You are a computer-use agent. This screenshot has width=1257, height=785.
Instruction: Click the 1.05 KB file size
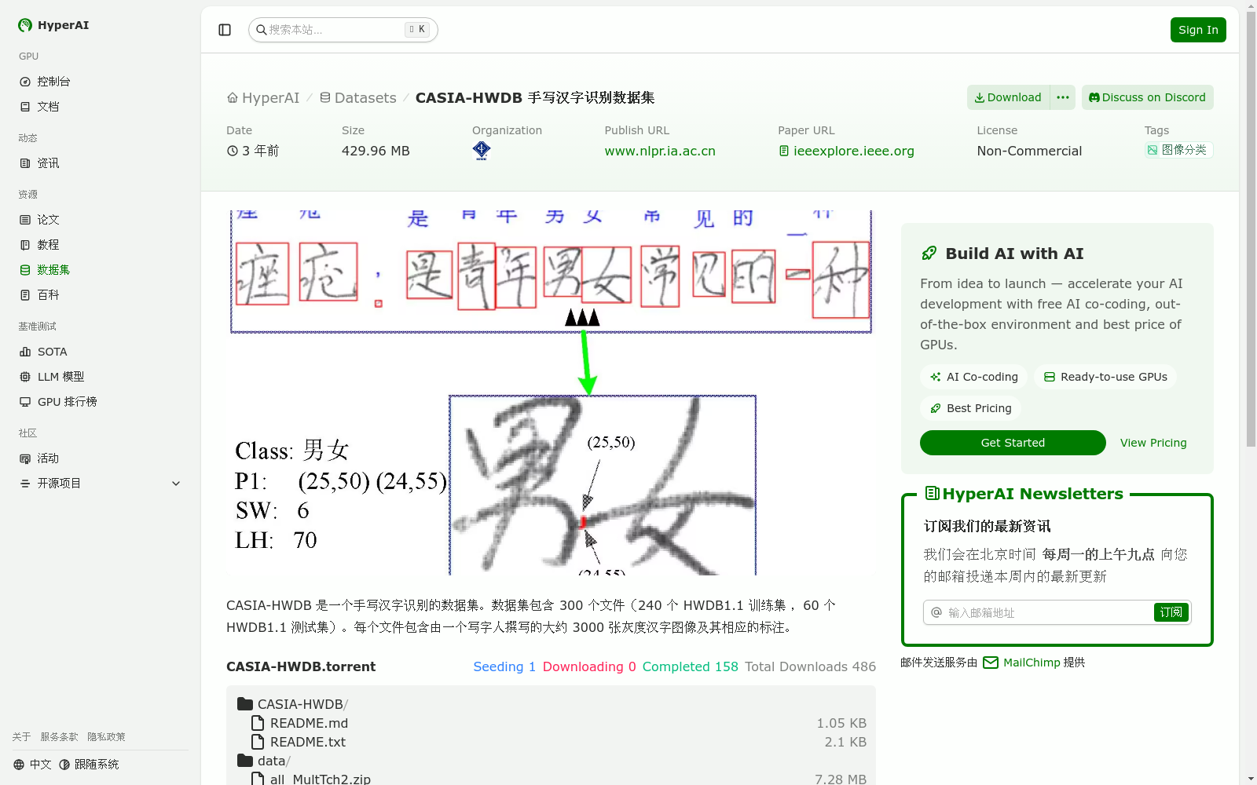coord(841,723)
